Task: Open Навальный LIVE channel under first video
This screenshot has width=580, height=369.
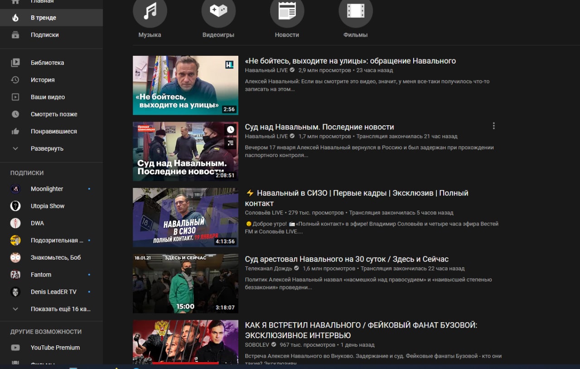Action: (266, 70)
